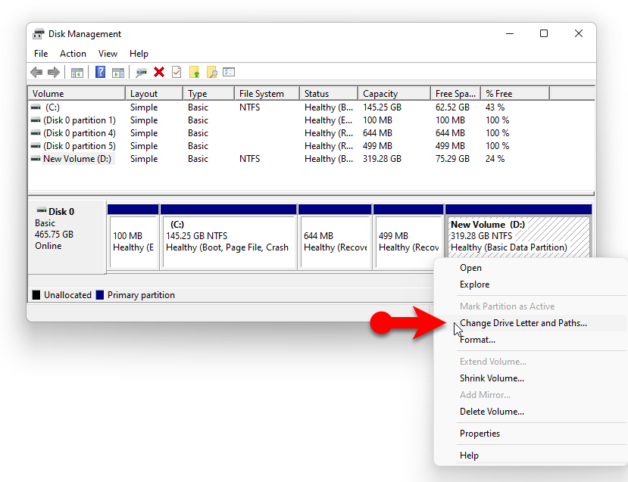Click the 43 % free cell
Viewport: 628px width, 482px height.
pyautogui.click(x=495, y=107)
